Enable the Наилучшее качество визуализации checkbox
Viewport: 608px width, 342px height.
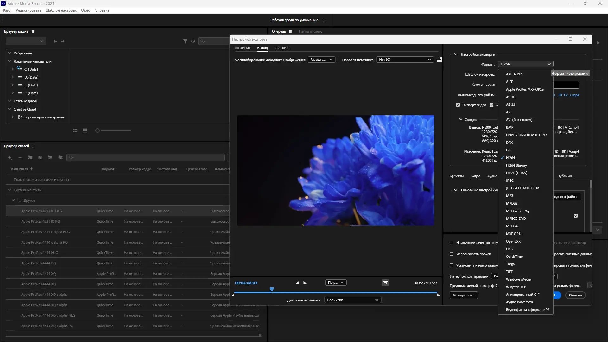(x=452, y=243)
